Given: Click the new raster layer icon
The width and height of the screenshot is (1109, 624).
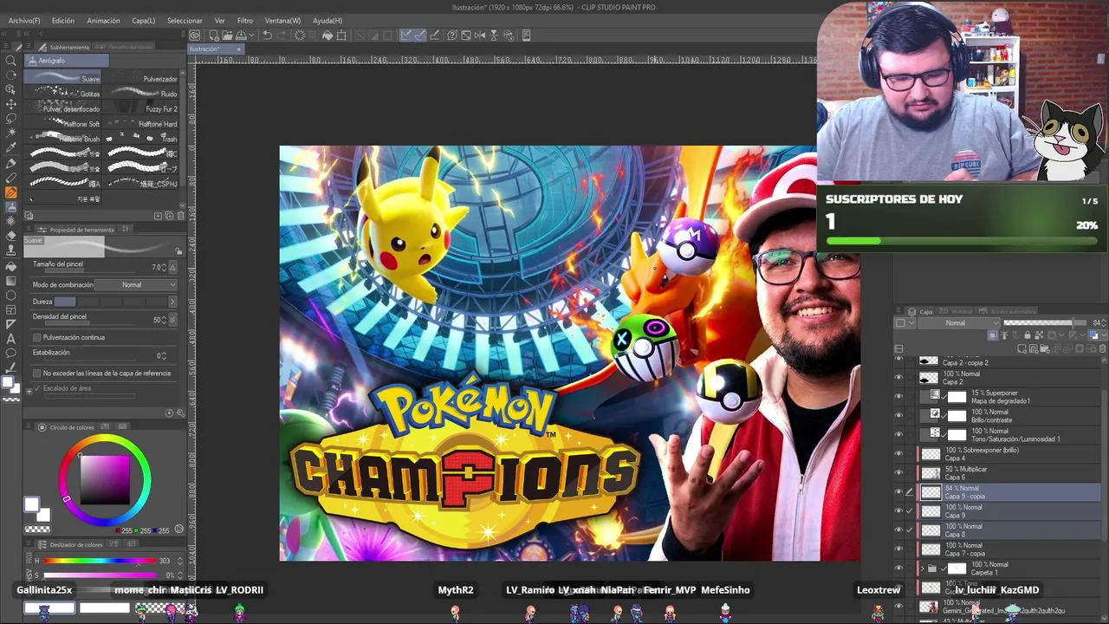Looking at the screenshot, I should (1023, 349).
